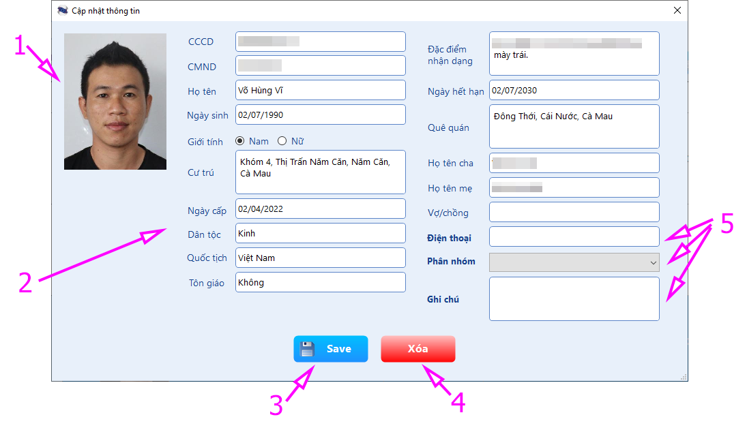Screen dimensions: 747x430
Task: Click the Dân tộc text field
Action: pyautogui.click(x=320, y=233)
